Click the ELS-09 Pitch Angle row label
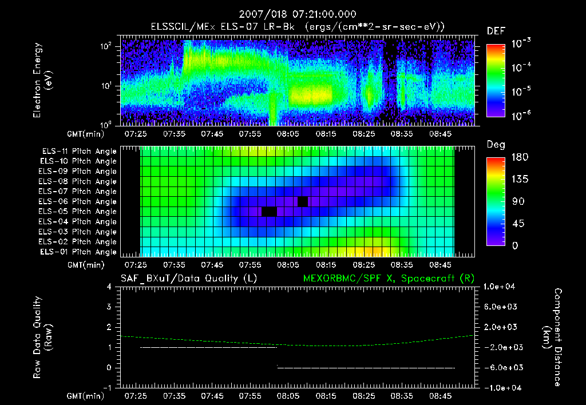The image size is (586, 405). pyautogui.click(x=78, y=172)
